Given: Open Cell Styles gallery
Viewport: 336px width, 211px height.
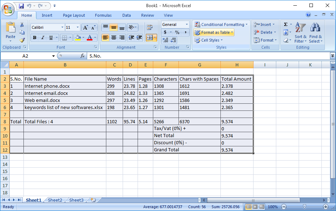Looking at the screenshot, I should 209,40.
